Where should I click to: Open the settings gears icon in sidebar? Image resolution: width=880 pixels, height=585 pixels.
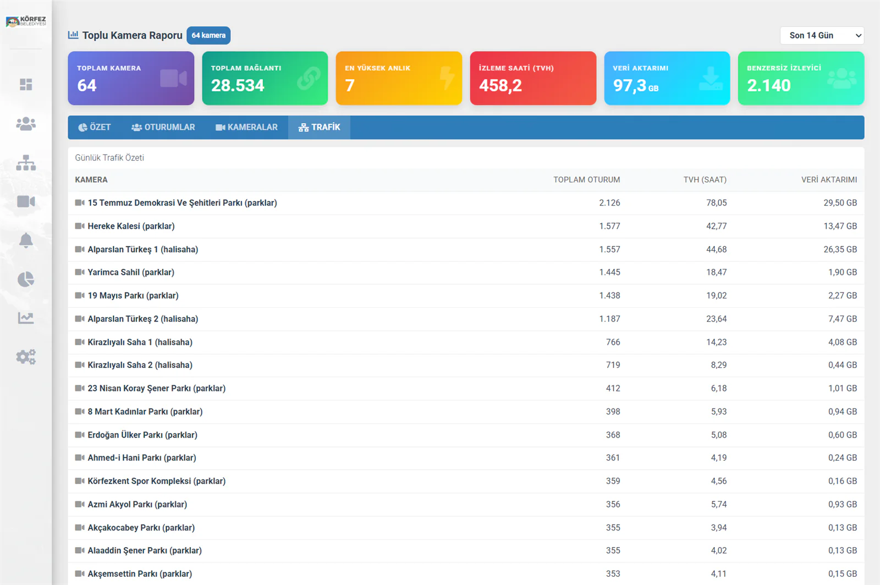(x=26, y=357)
